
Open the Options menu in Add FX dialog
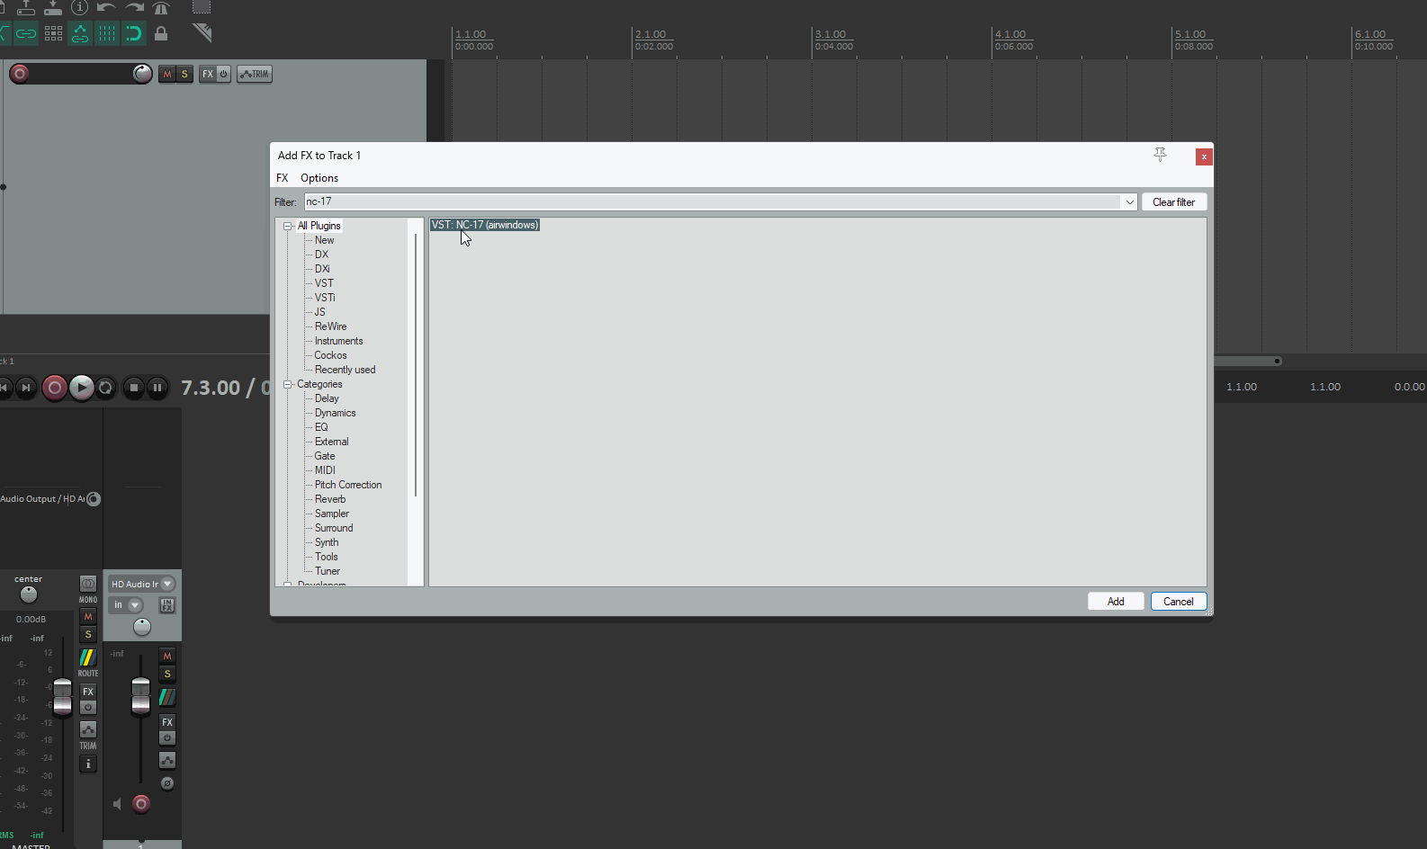(319, 178)
